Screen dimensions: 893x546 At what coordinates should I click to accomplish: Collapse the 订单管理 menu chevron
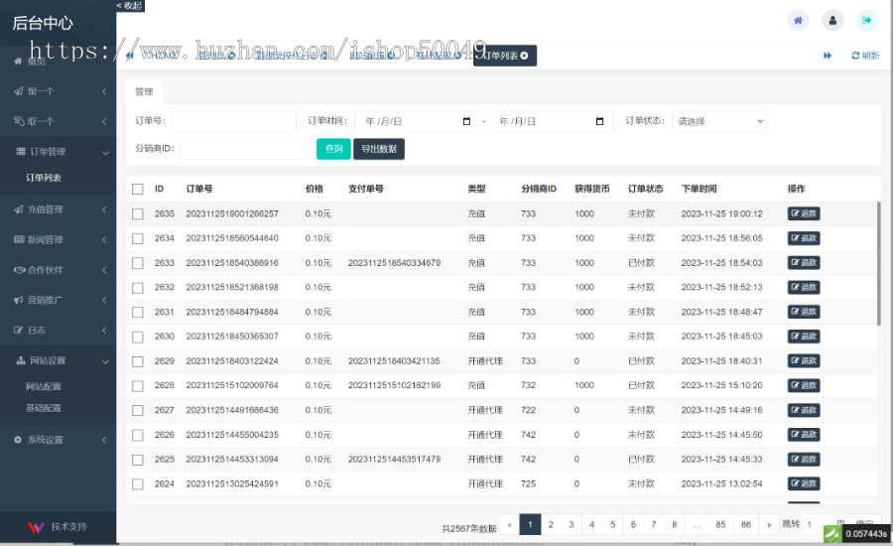point(105,152)
